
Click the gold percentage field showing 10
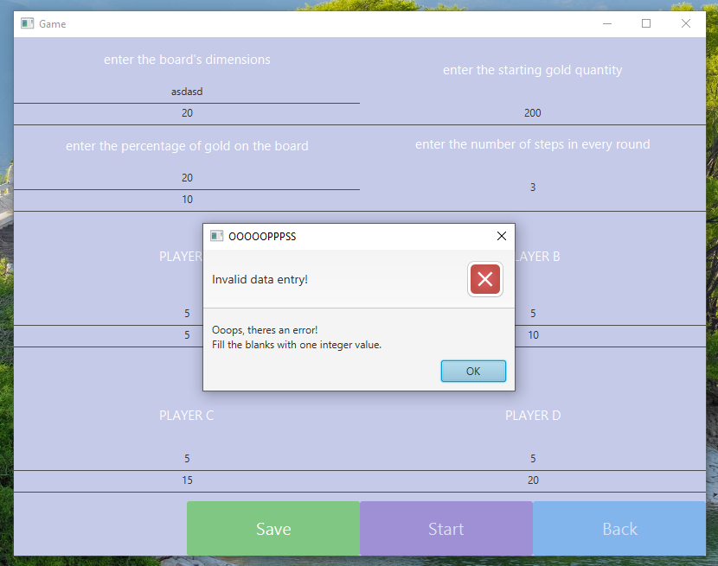click(x=187, y=200)
